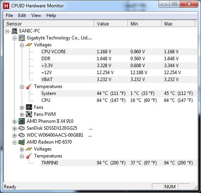Image resolution: width=201 pixels, height=193 pixels.
Task: Expand the Fans node
Action: tap(22, 108)
